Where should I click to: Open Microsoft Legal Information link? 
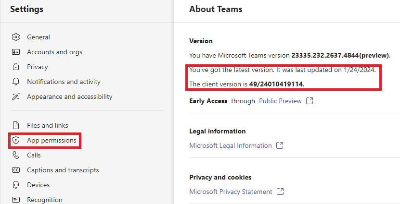pos(231,145)
